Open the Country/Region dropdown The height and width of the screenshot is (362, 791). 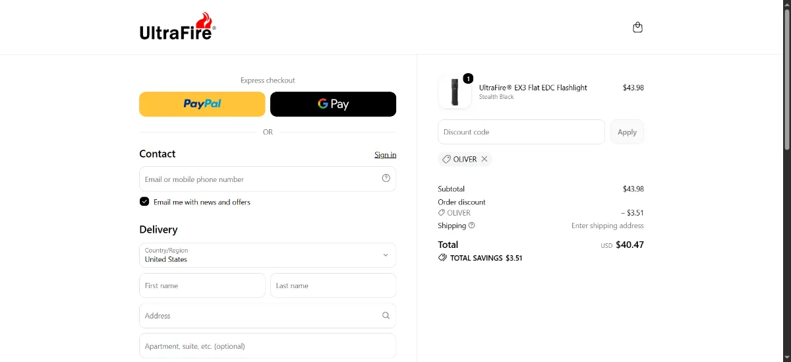tap(268, 255)
